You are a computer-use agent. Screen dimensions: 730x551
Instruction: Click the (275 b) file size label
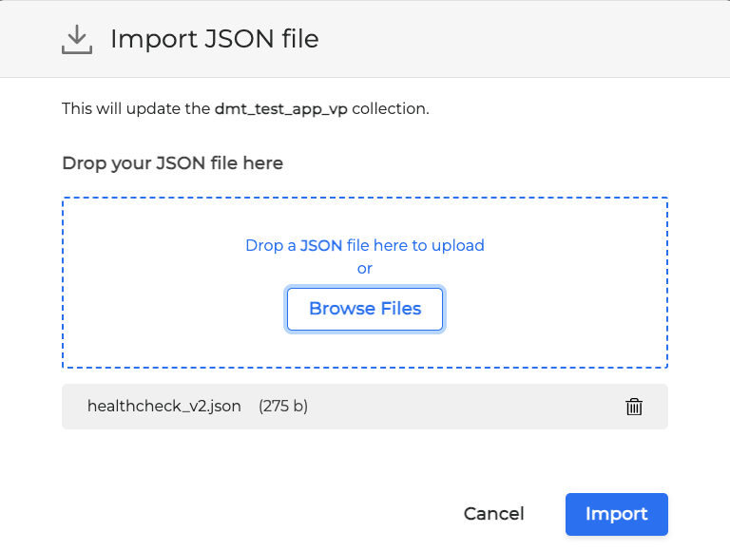pos(283,407)
